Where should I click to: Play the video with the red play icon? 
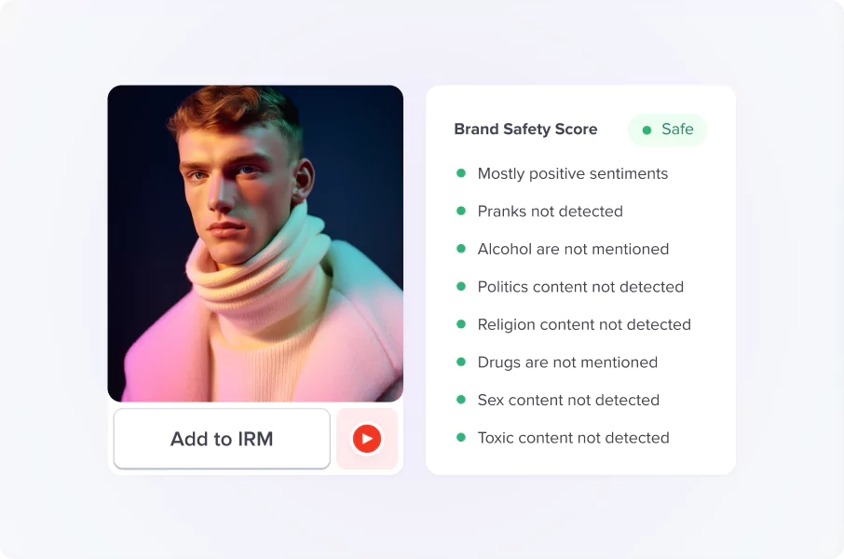point(367,439)
